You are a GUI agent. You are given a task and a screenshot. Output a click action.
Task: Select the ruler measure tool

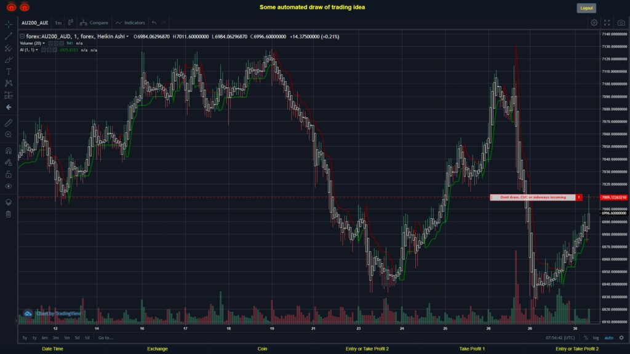[9, 123]
